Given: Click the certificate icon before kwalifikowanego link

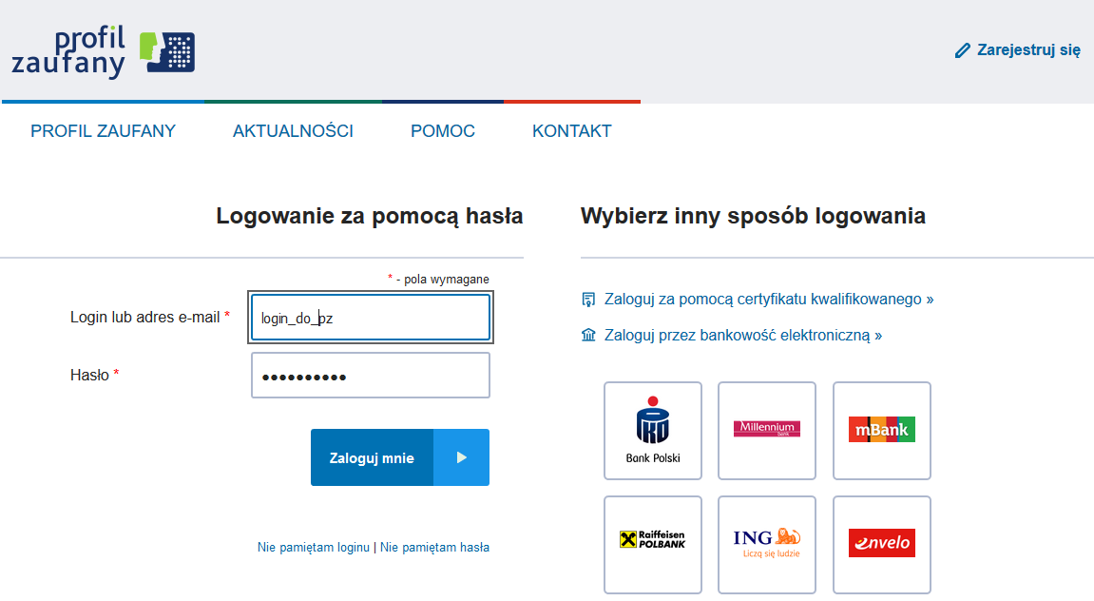Looking at the screenshot, I should pos(589,299).
